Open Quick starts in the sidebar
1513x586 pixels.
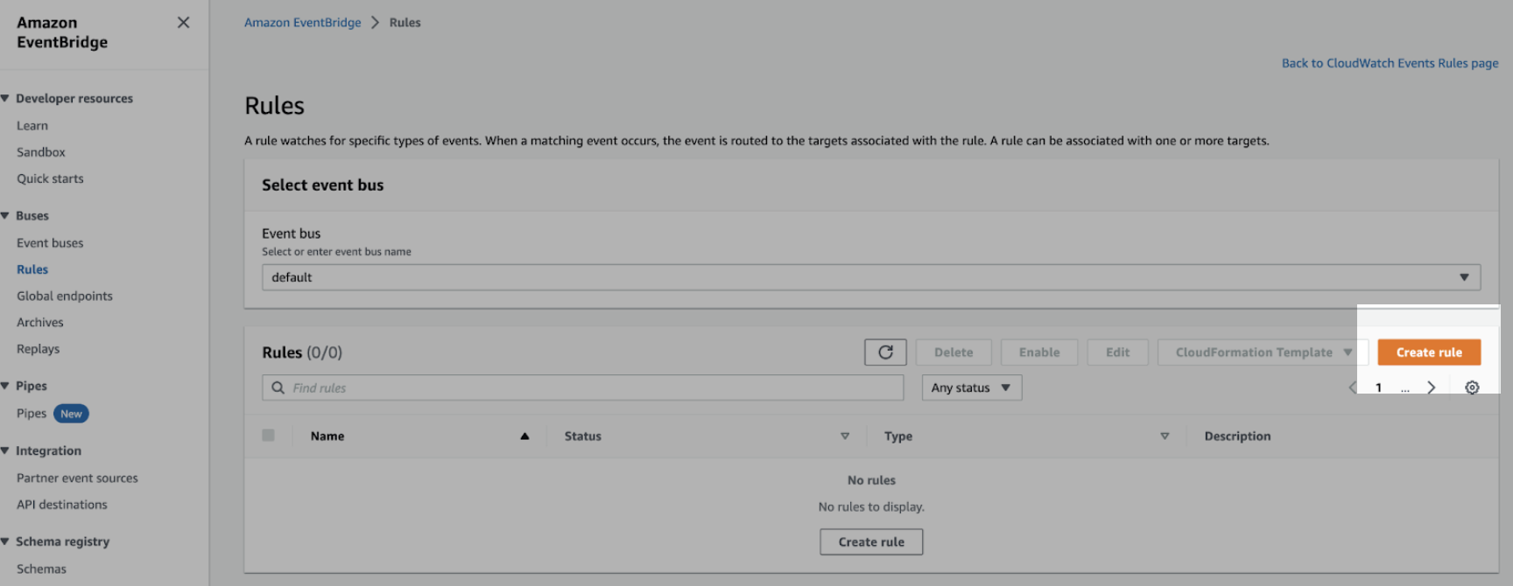click(x=50, y=178)
